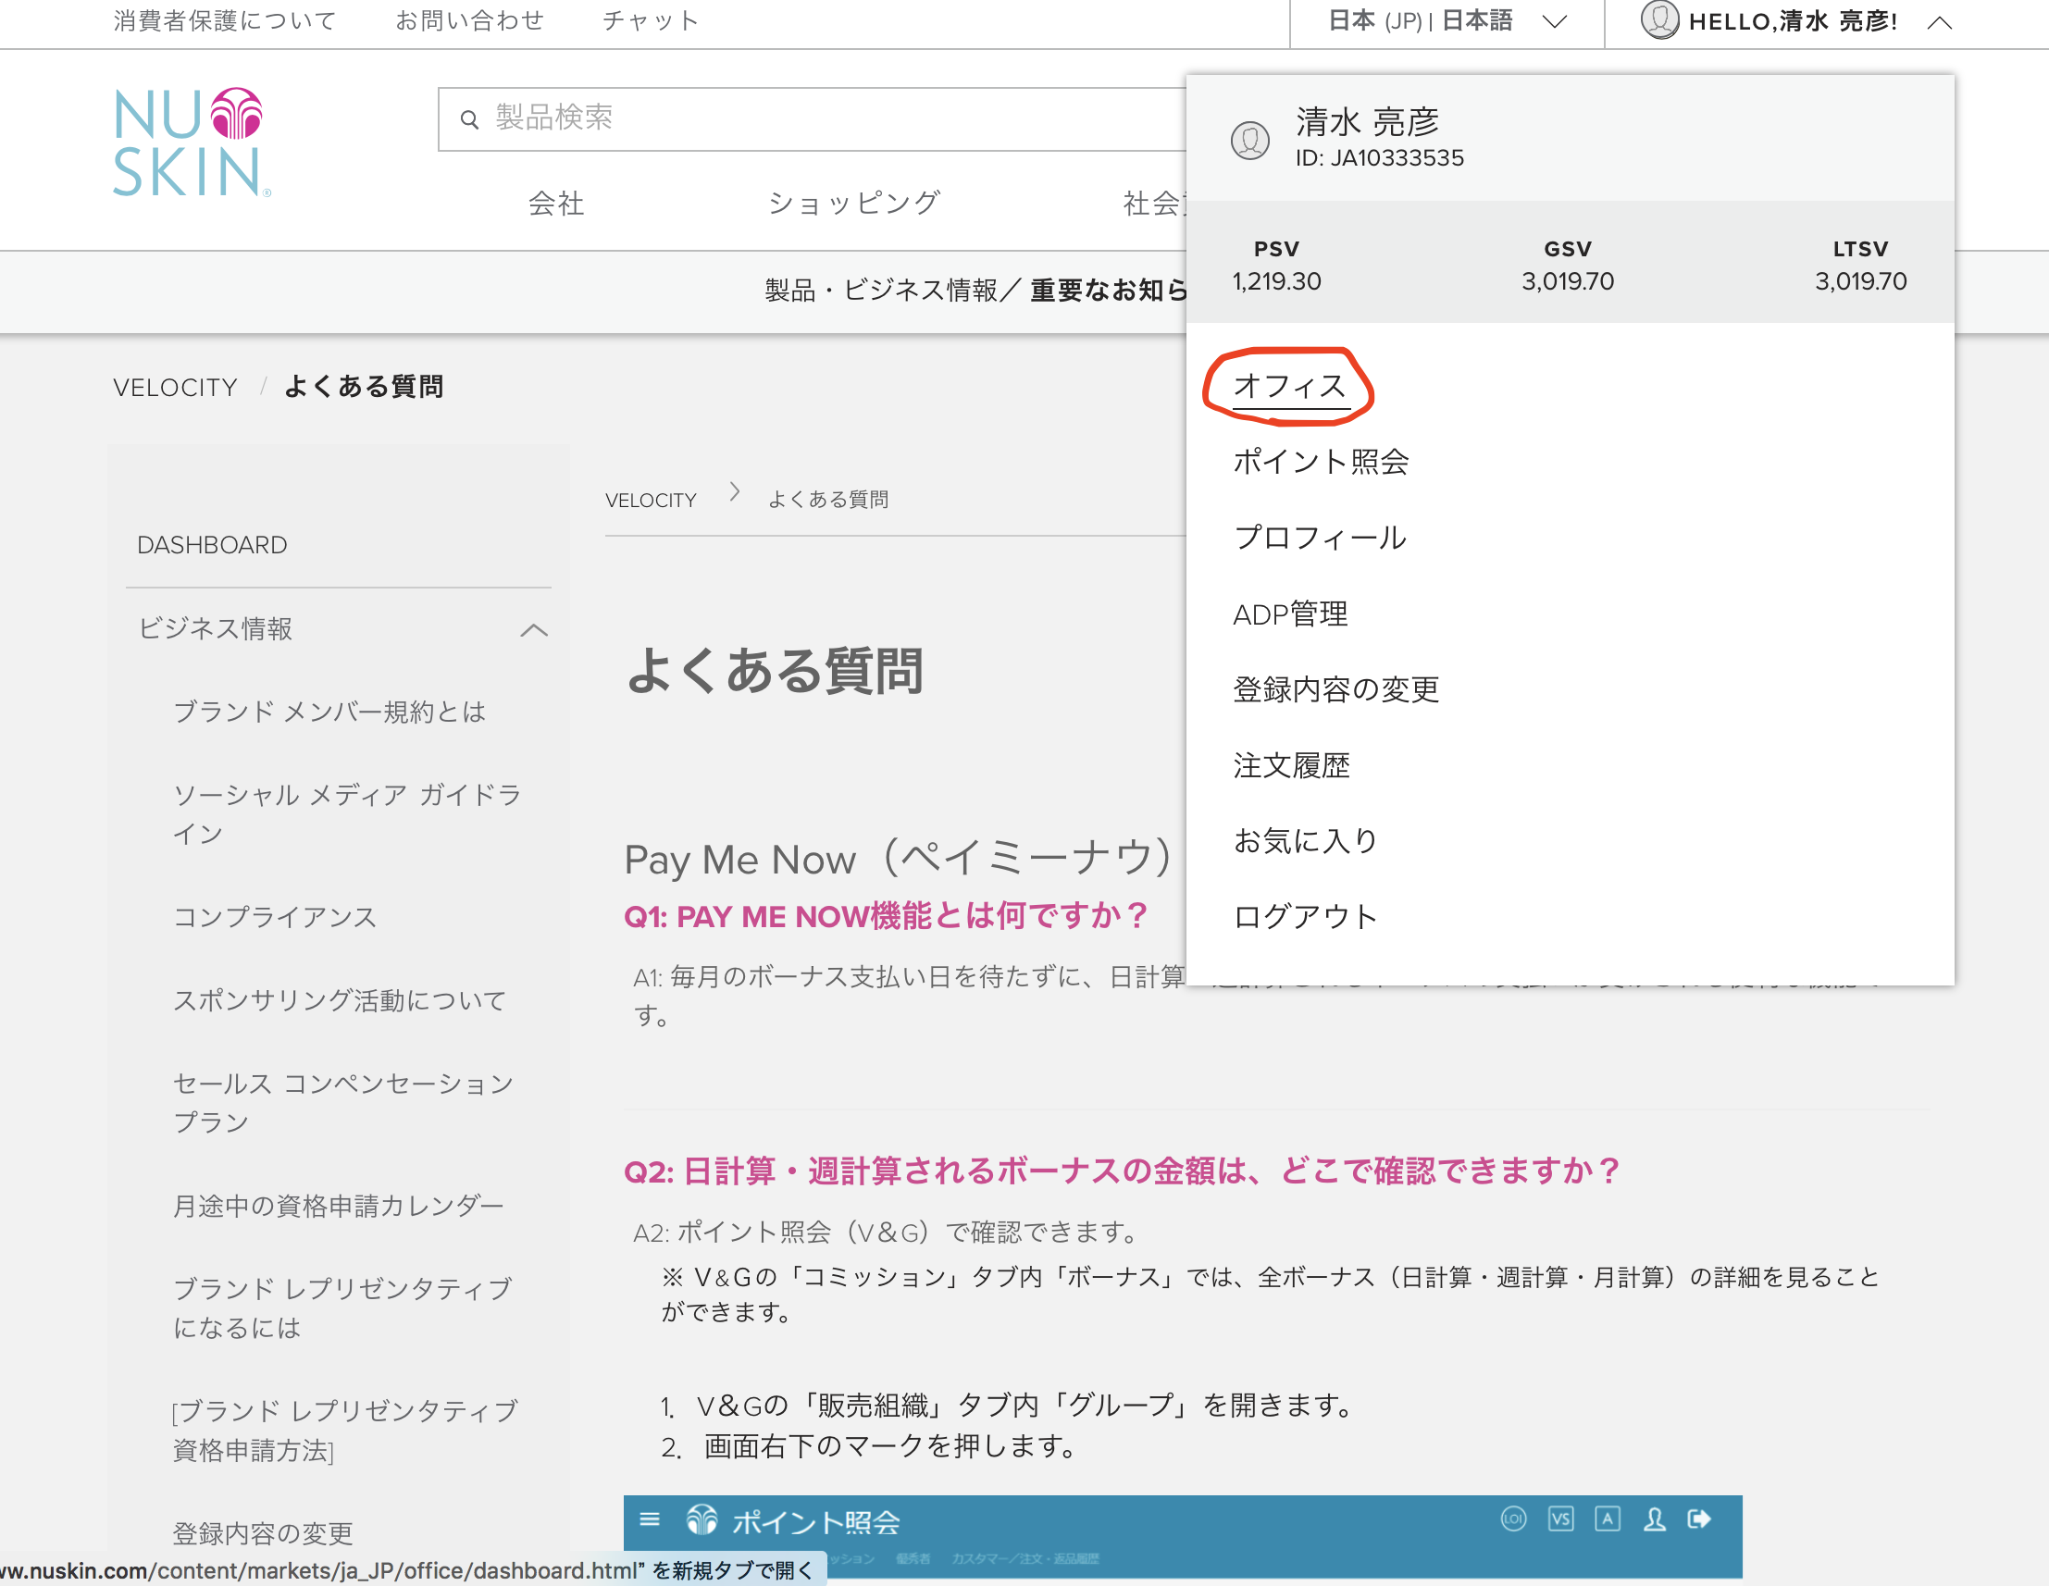
Task: Click question Q1: PAY ME NOW機能とは何ですか？
Action: pos(887,916)
